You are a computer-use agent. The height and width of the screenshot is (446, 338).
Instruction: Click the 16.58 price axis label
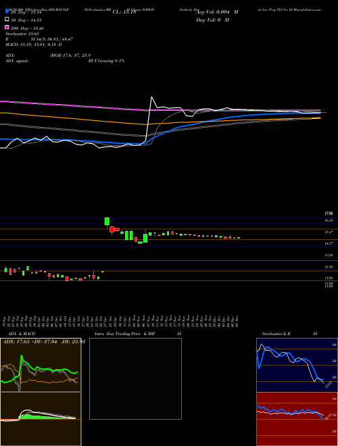[329, 220]
